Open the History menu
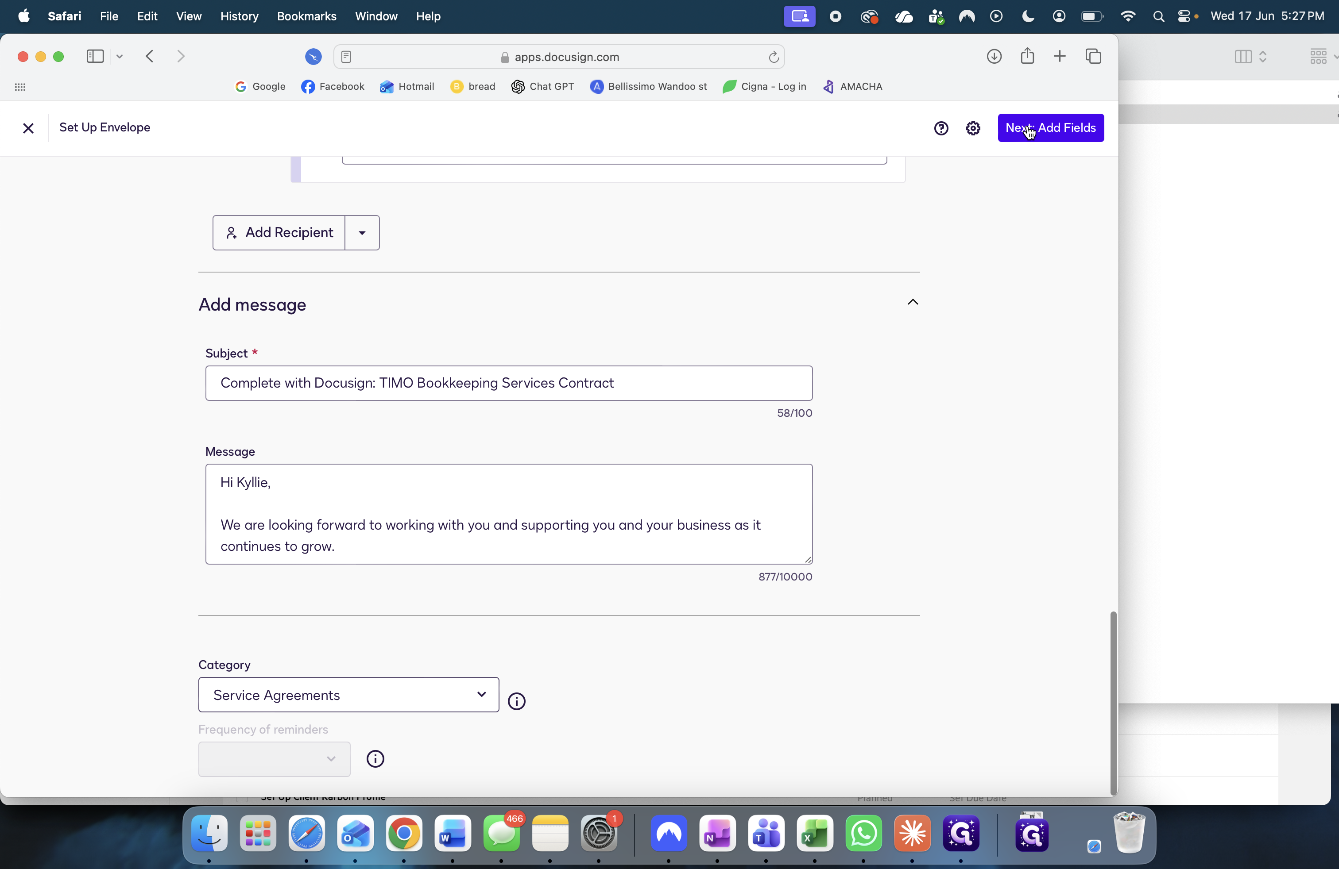This screenshot has width=1339, height=869. coord(239,16)
